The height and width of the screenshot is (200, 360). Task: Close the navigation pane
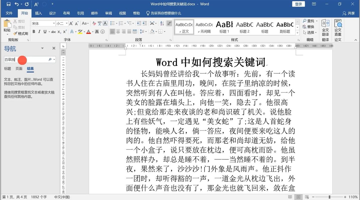pyautogui.click(x=54, y=48)
